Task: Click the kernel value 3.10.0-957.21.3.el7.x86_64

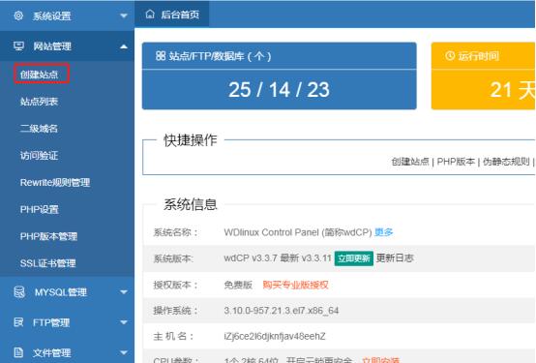Action: [281, 311]
